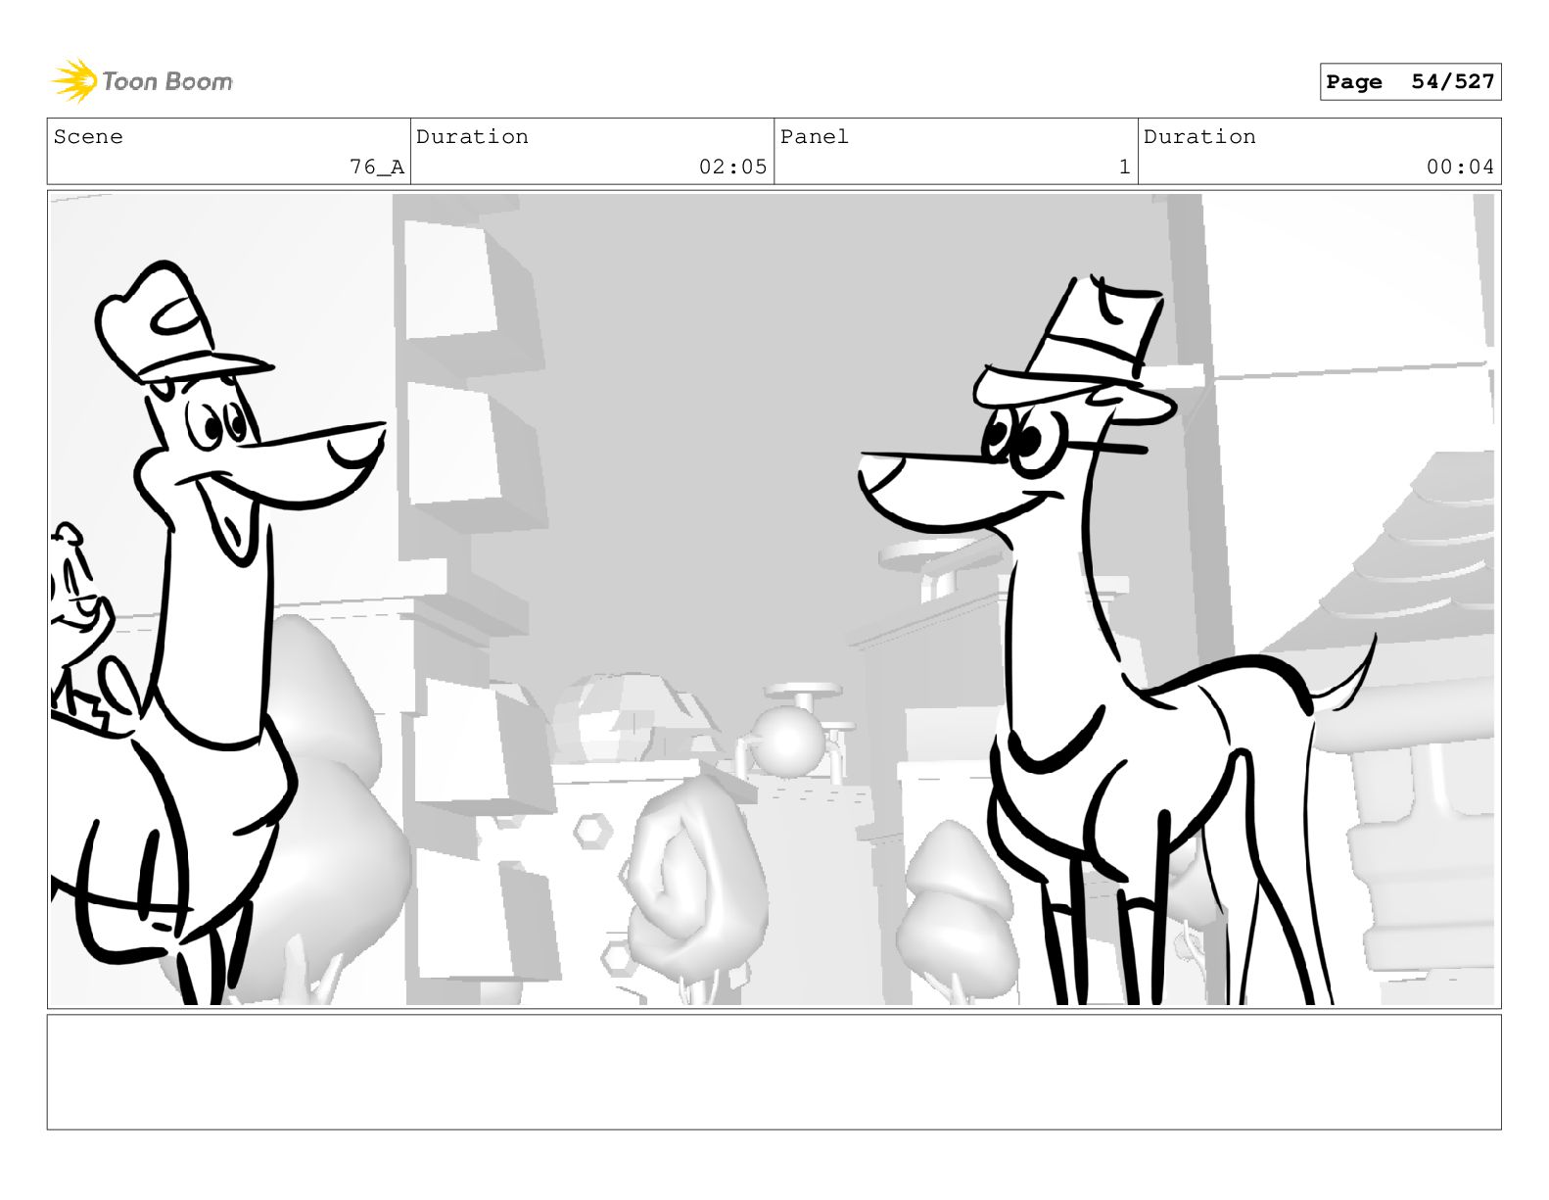This screenshot has height=1200, width=1549.
Task: Click the panel duration value 00:04
Action: pyautogui.click(x=1460, y=168)
